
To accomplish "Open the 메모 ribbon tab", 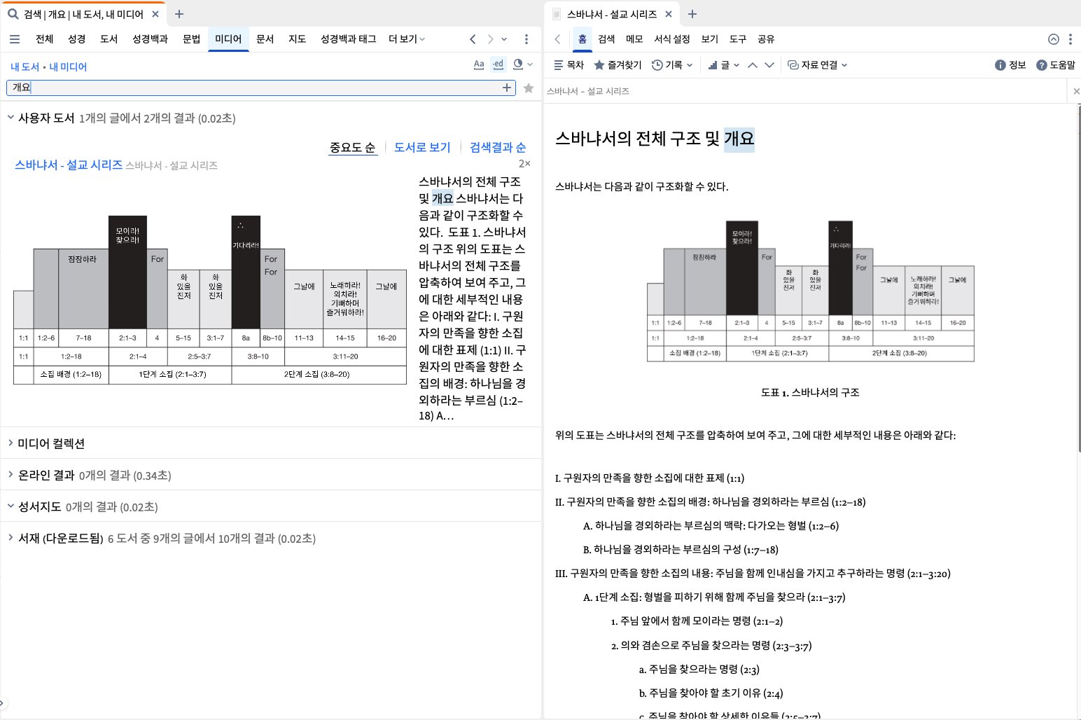I will click(634, 39).
